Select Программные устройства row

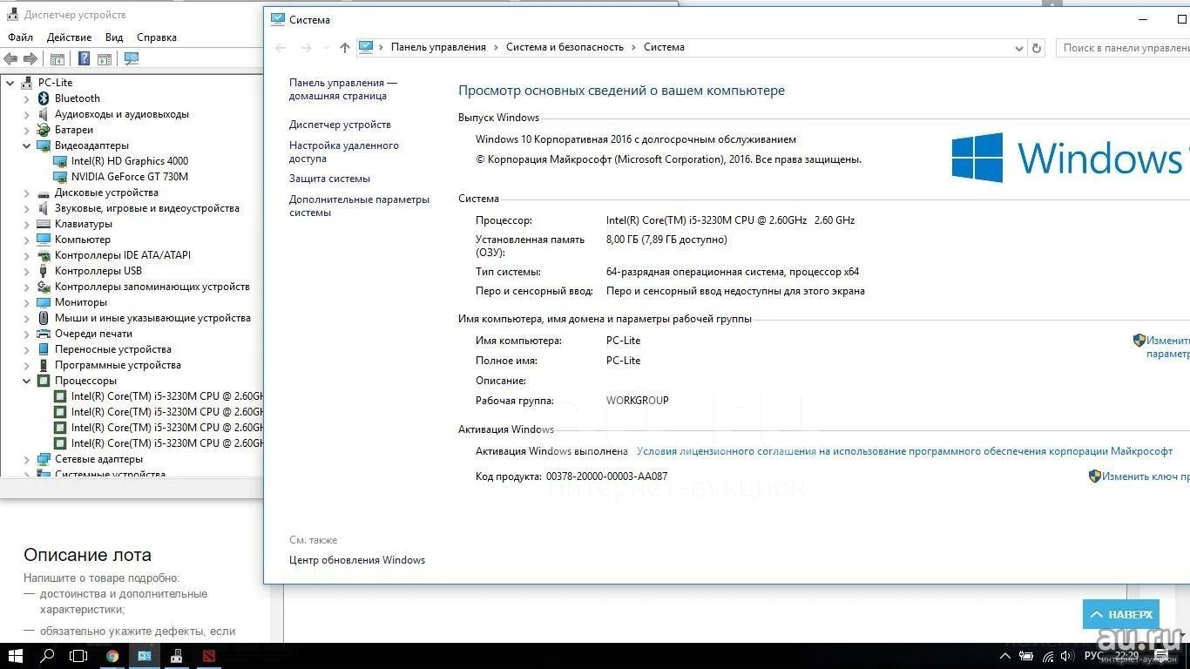click(x=118, y=365)
